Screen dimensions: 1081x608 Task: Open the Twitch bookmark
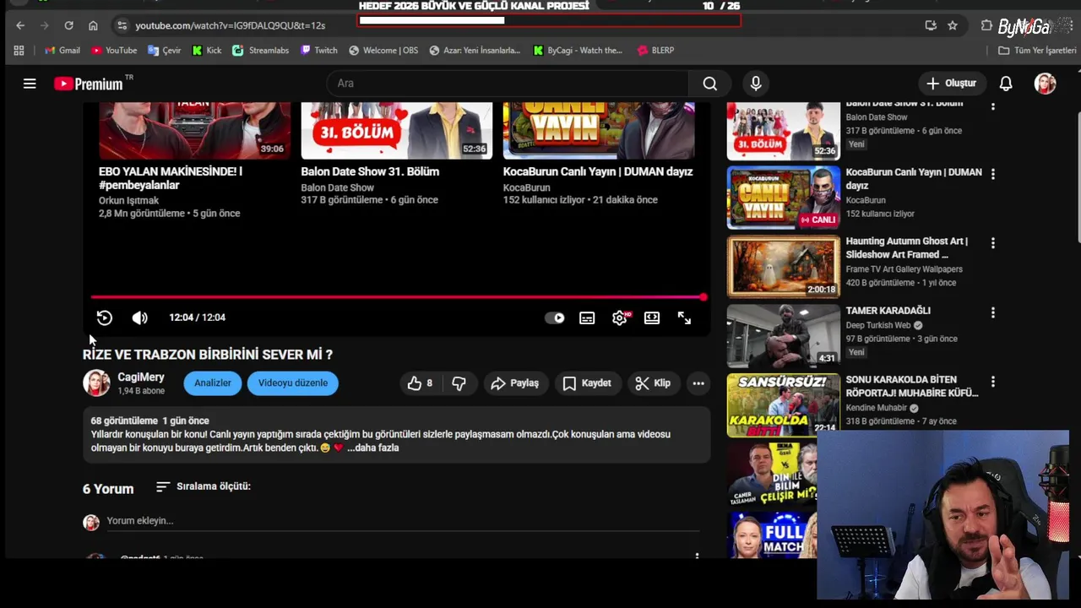(x=318, y=51)
